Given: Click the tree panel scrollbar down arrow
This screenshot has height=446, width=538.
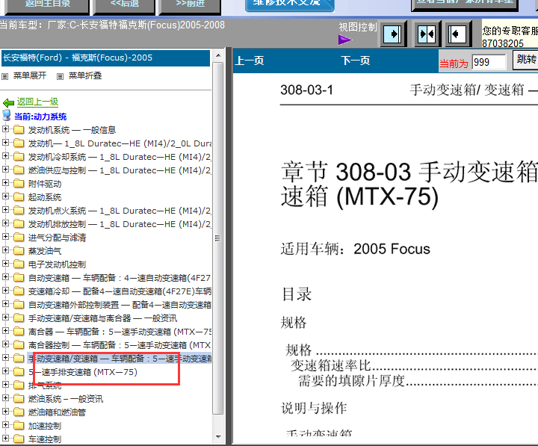Looking at the screenshot, I should click(x=218, y=437).
